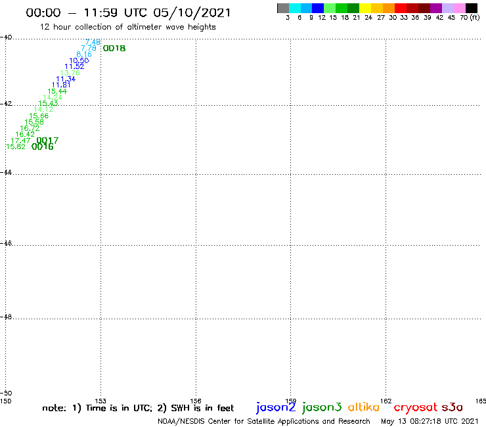Click the s3a satellite label
The height and width of the screenshot is (427, 486).
[453, 407]
